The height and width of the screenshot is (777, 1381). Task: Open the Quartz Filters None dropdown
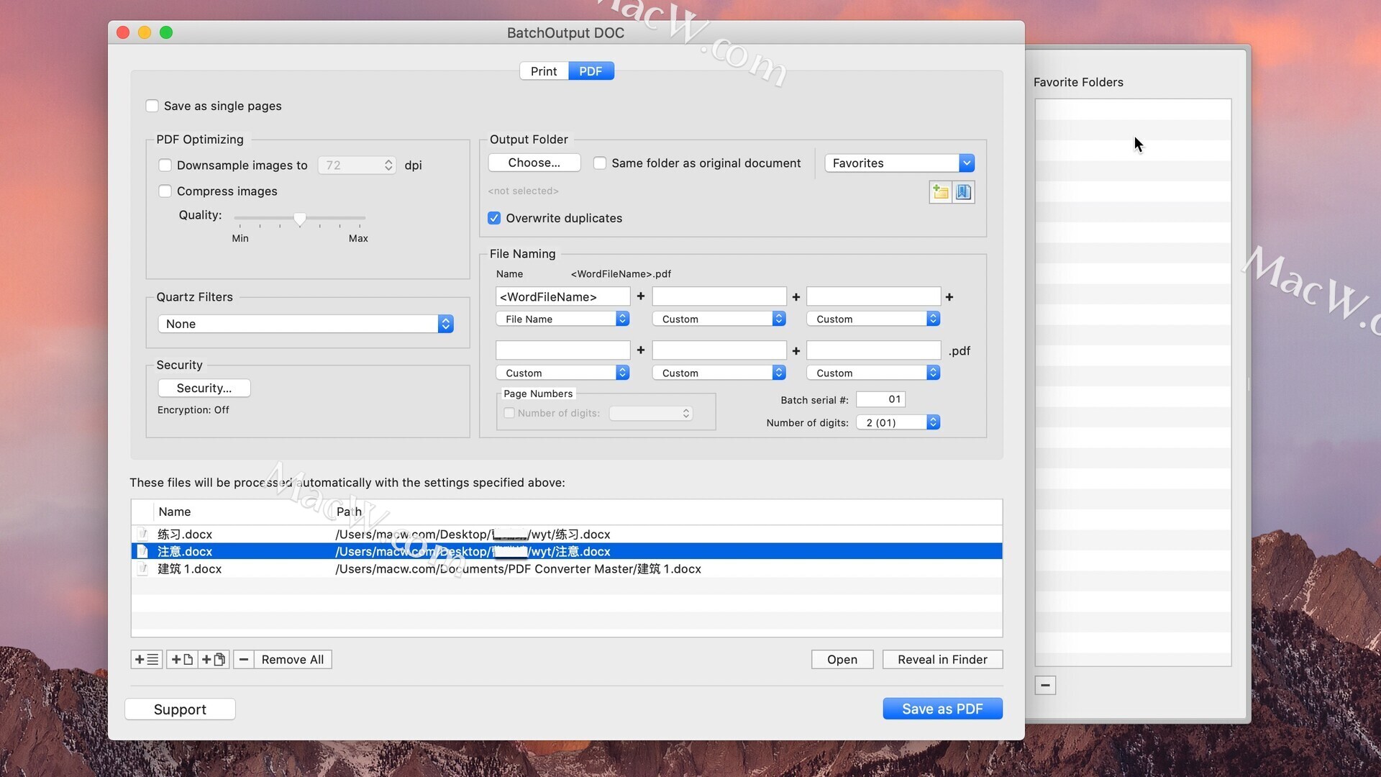click(x=306, y=324)
